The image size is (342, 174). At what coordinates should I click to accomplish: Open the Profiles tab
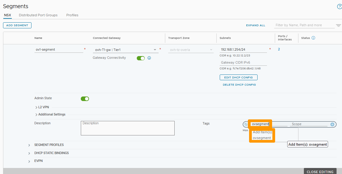(x=72, y=15)
